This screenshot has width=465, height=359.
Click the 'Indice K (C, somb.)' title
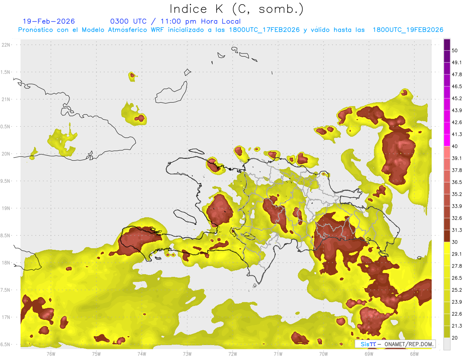point(237,9)
